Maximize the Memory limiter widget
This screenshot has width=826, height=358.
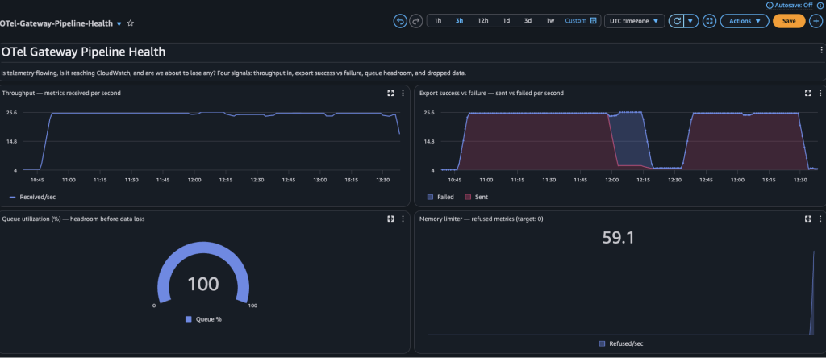point(808,219)
